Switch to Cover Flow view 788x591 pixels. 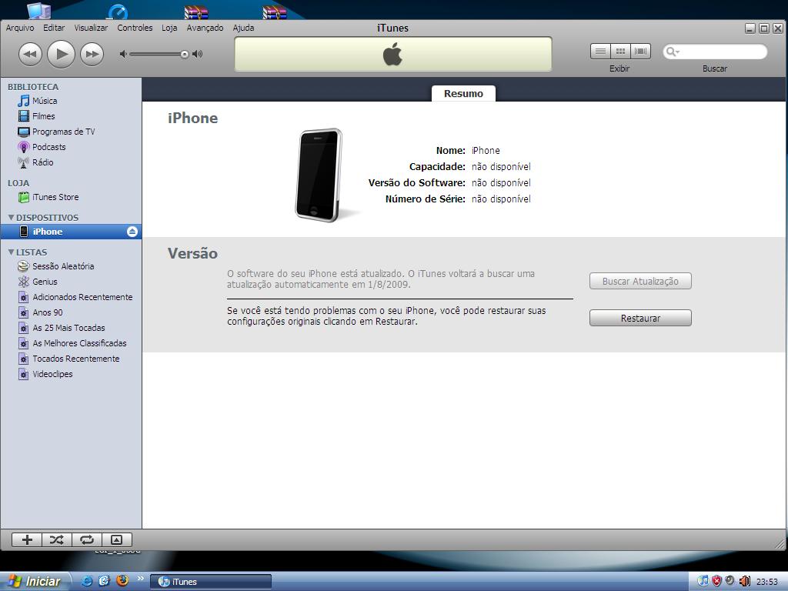tap(641, 52)
